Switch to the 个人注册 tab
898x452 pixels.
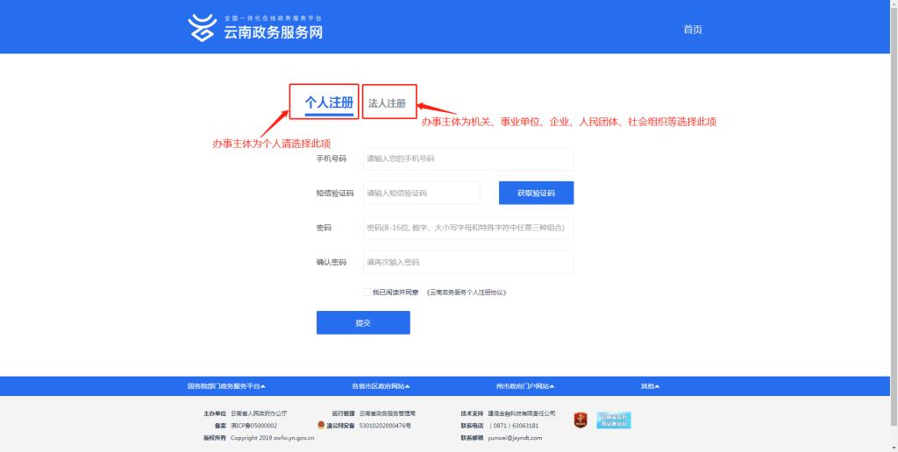click(329, 102)
